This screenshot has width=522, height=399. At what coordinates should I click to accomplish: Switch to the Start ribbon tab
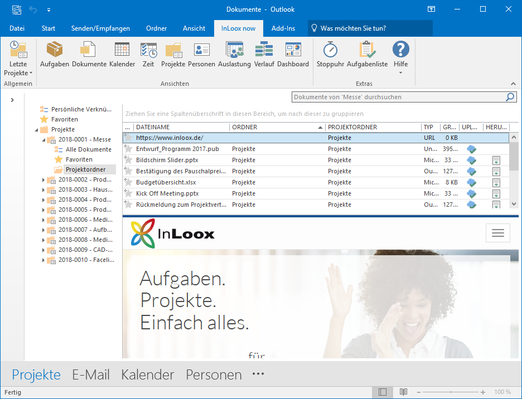coord(49,28)
